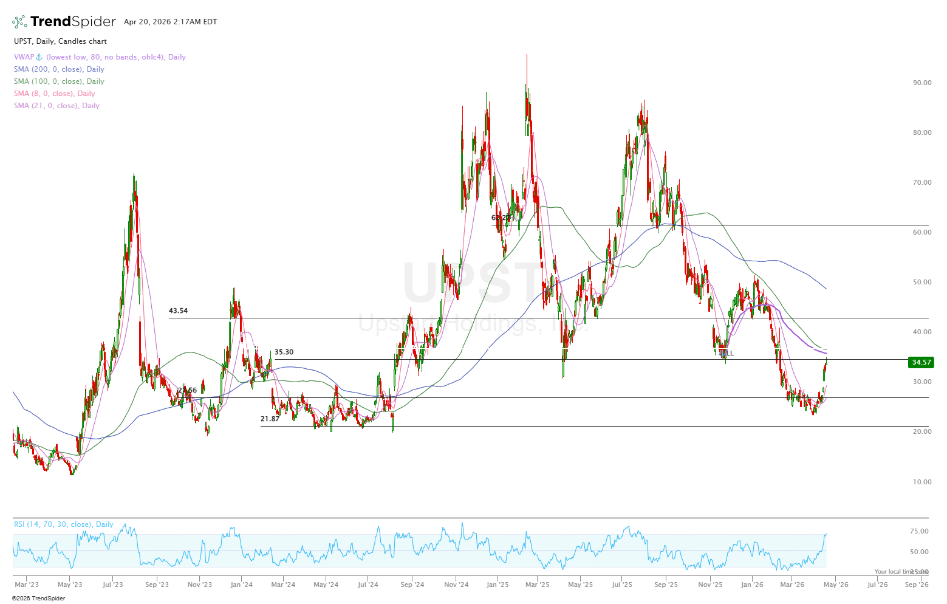Image resolution: width=947 pixels, height=604 pixels.
Task: Click the Jan '24 date axis label
Action: point(242,585)
